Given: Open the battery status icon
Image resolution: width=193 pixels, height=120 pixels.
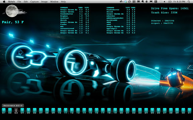Looking at the screenshot, I should 170,2.
